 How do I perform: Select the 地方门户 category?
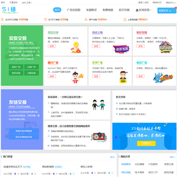(153, 173)
